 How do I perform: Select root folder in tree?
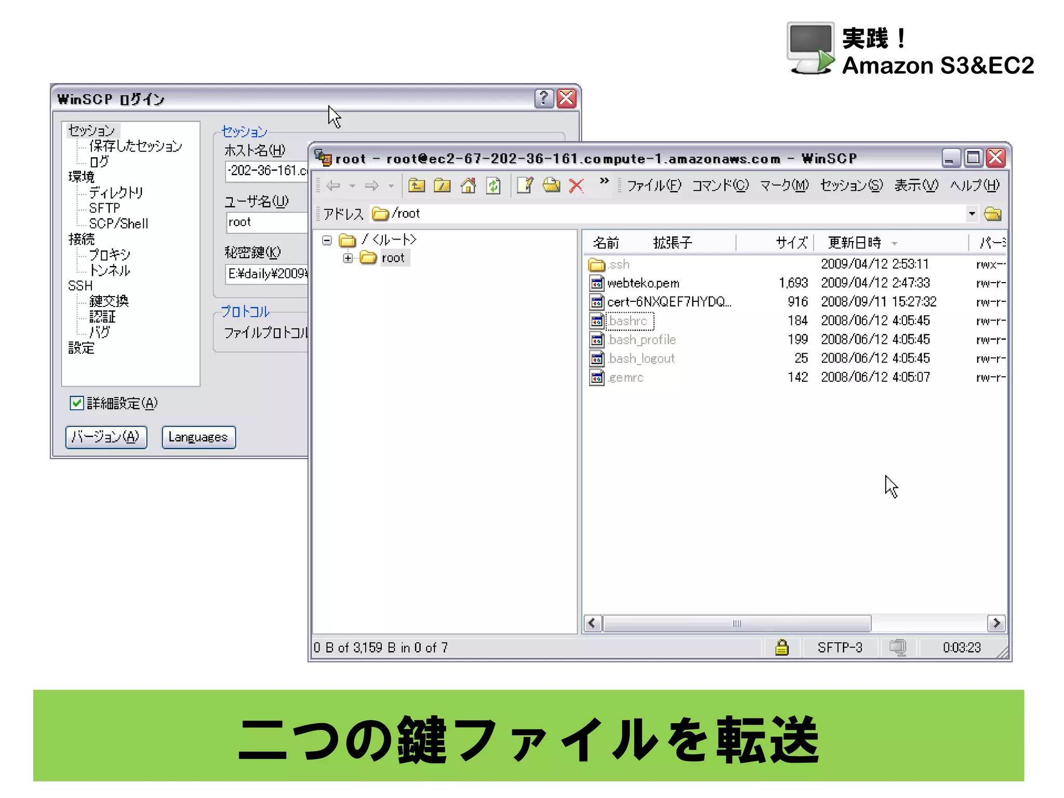393,258
